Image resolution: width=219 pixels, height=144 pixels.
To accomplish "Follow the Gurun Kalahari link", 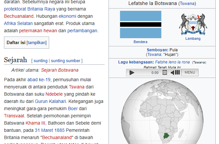I will pos(50,101).
